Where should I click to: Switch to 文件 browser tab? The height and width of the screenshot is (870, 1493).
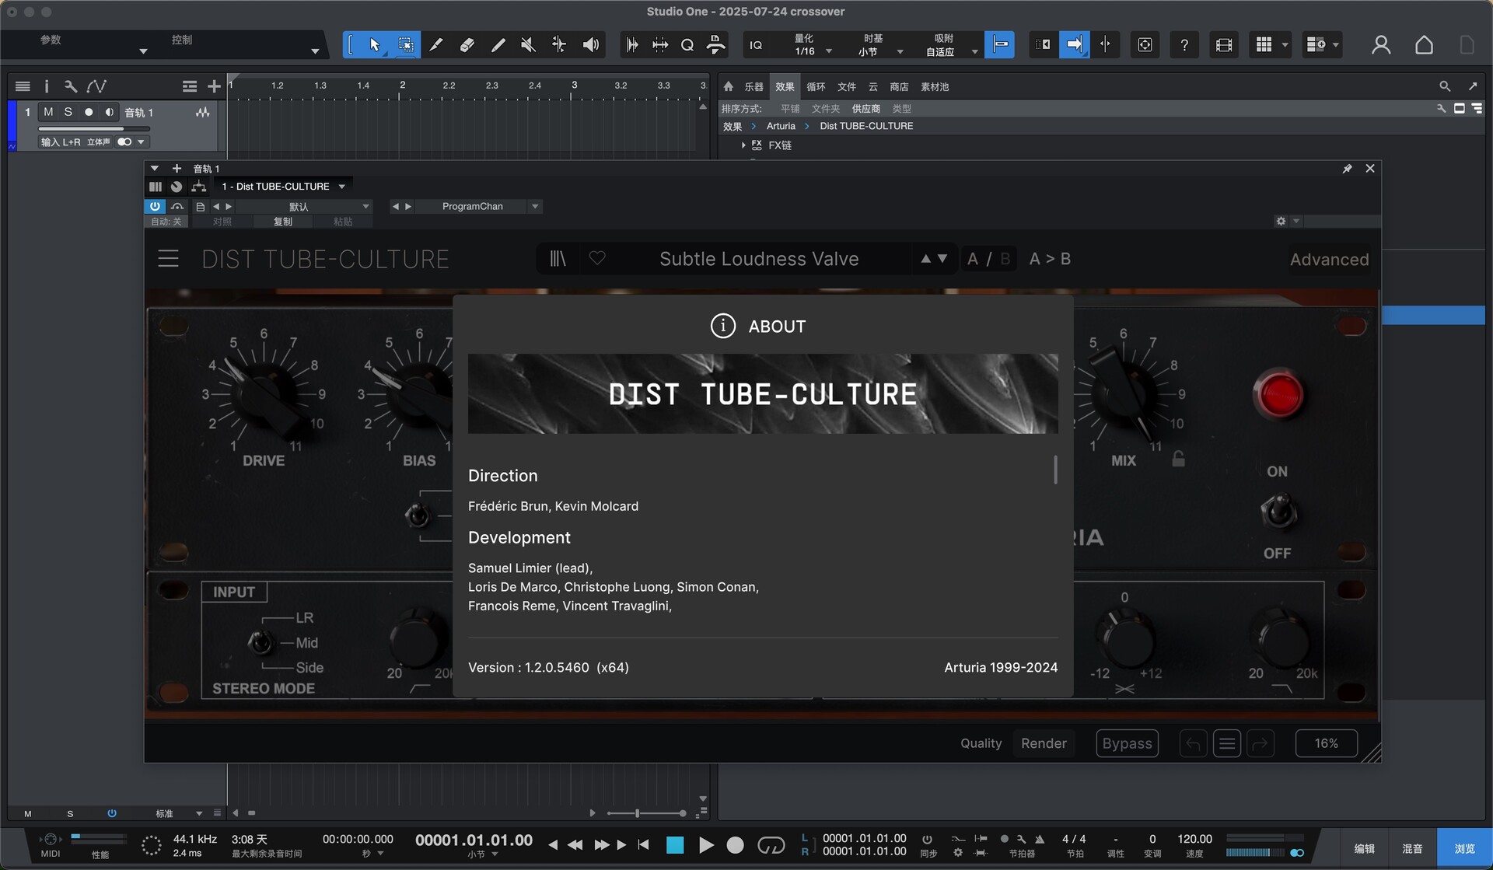pyautogui.click(x=847, y=87)
